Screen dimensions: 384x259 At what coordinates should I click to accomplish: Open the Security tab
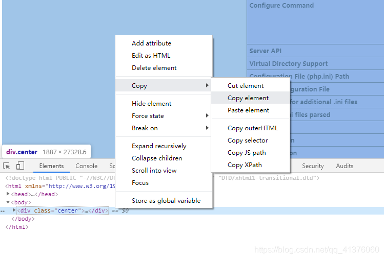313,166
